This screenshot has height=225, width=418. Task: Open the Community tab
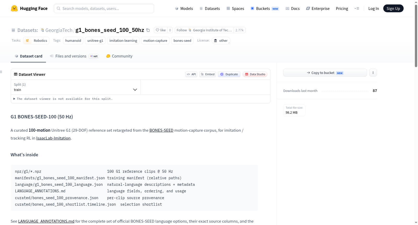[x=119, y=56]
